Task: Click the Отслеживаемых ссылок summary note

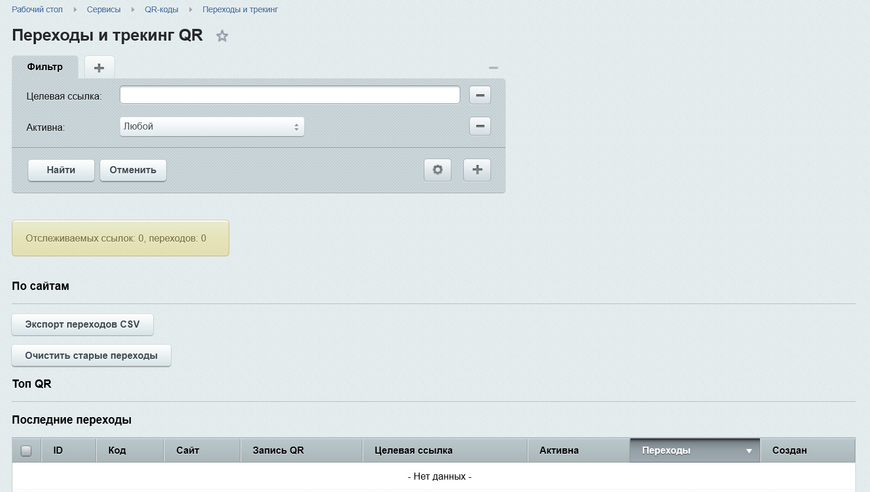Action: (120, 238)
